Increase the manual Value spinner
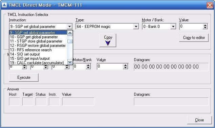The height and width of the screenshot is (128, 215). (126, 65)
